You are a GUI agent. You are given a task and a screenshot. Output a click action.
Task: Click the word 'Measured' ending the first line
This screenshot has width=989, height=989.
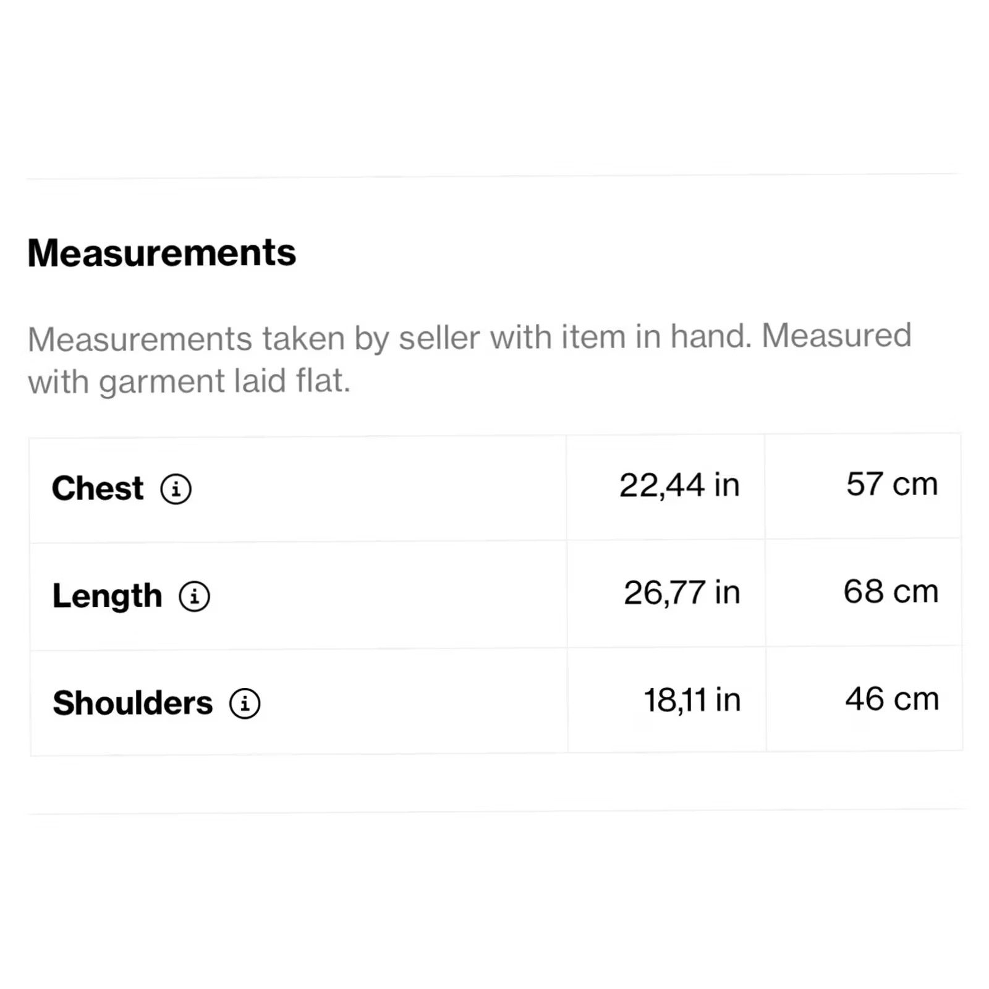(x=836, y=336)
